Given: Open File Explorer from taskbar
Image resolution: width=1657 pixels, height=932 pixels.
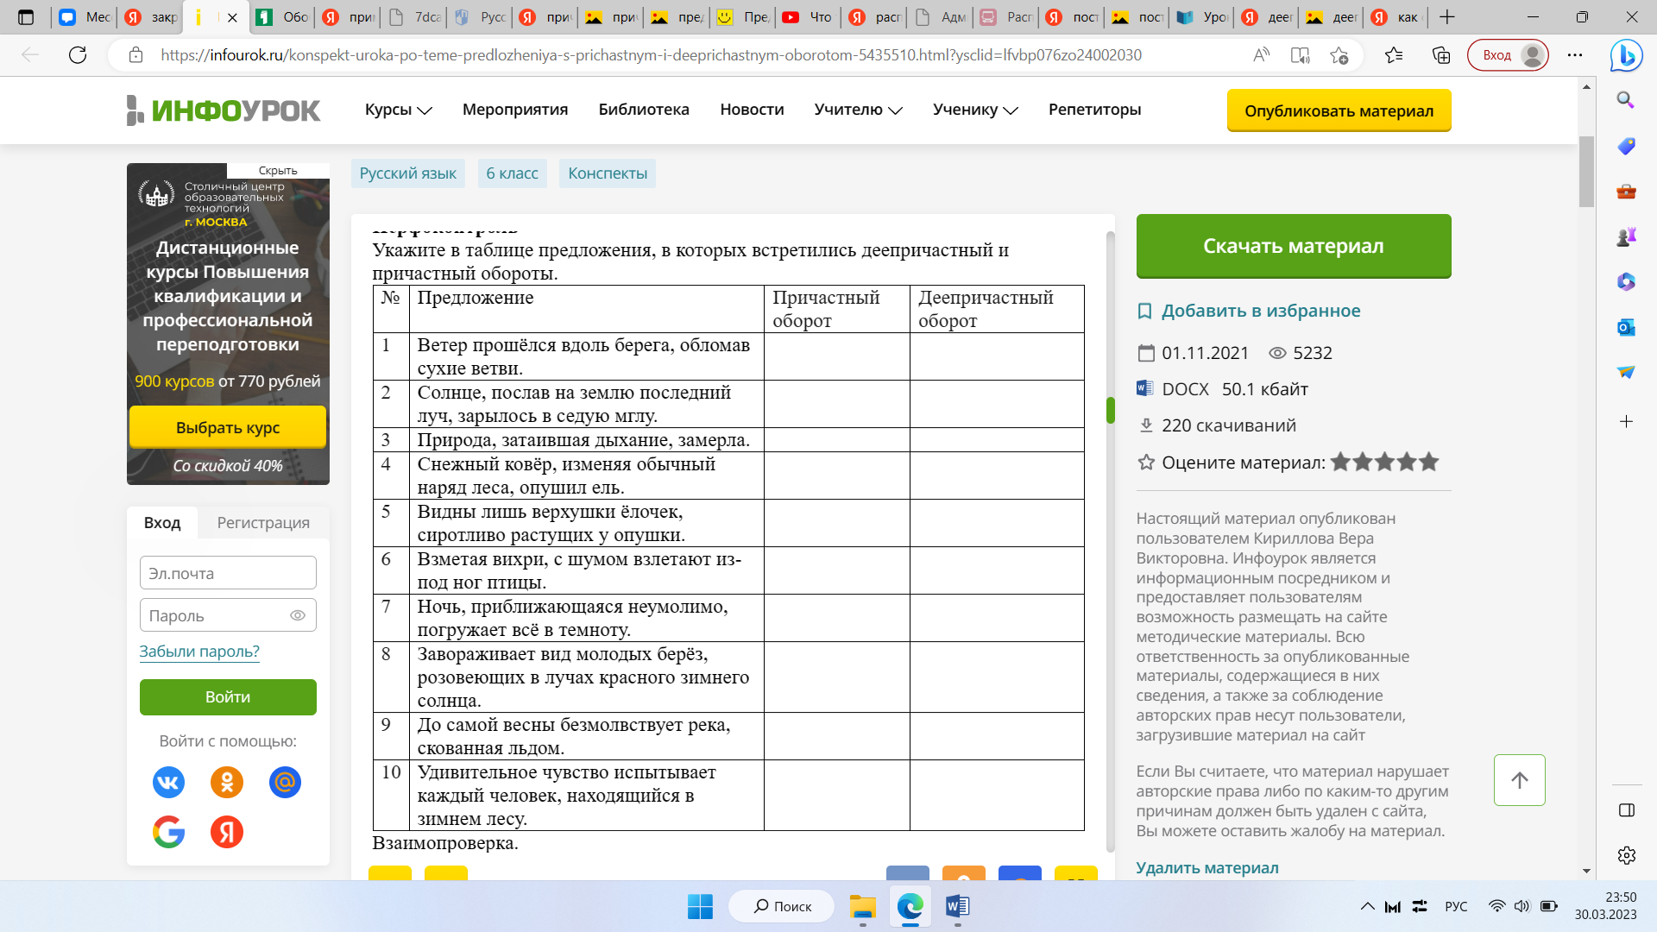Looking at the screenshot, I should tap(862, 906).
